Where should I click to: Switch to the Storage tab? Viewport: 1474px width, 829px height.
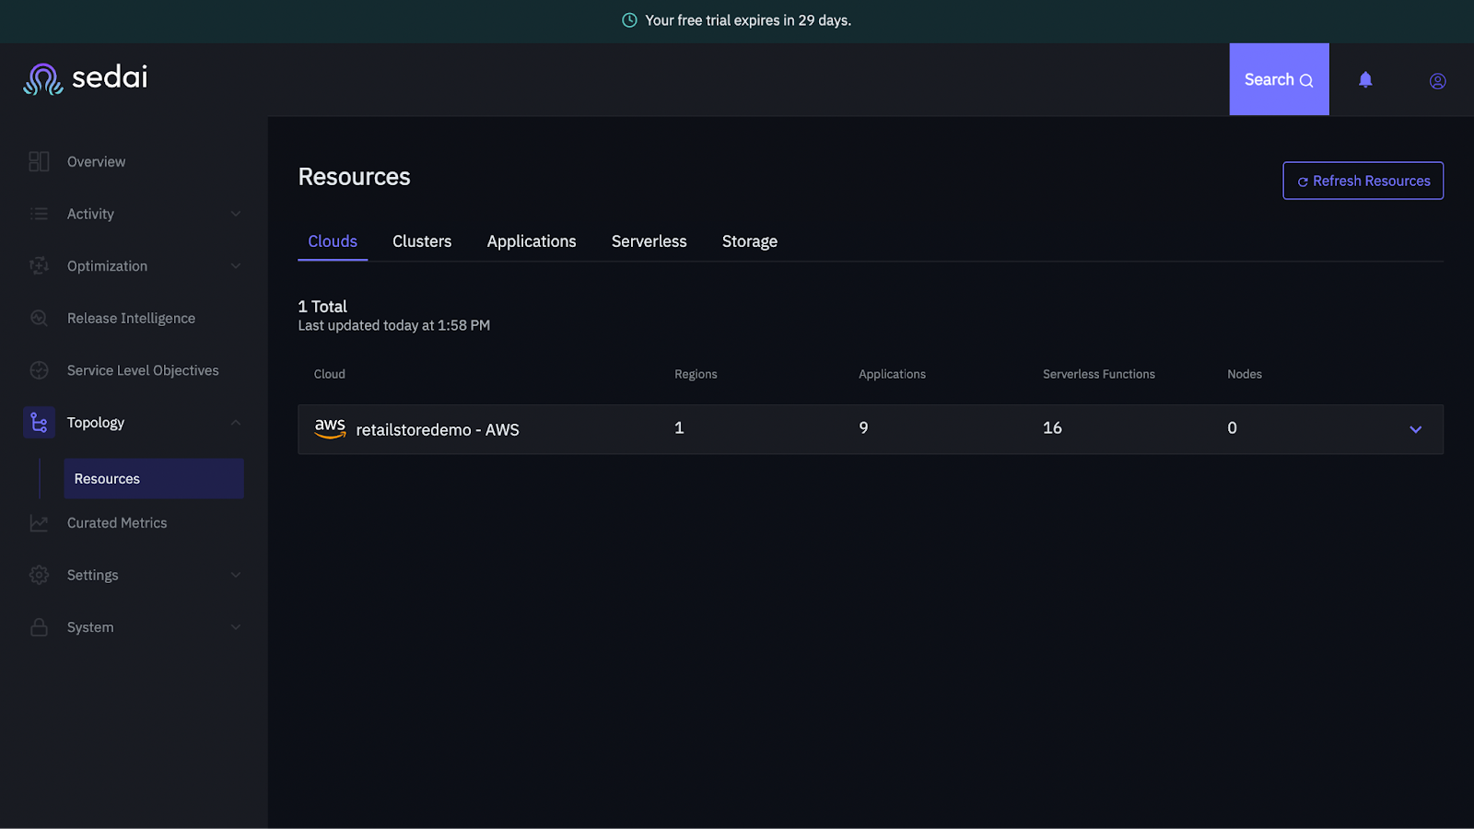click(x=749, y=240)
